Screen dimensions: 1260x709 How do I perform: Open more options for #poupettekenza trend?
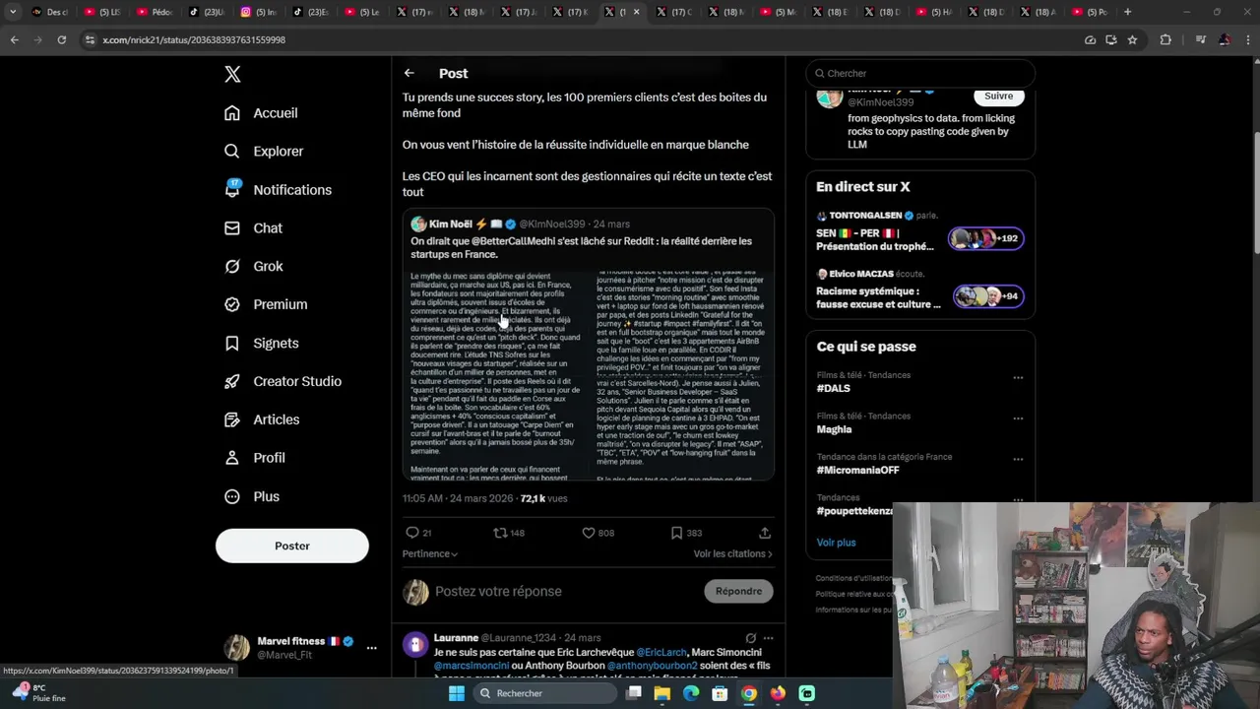(x=1018, y=500)
